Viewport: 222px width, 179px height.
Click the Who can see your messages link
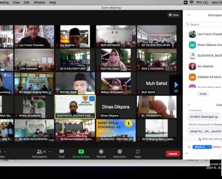[x=212, y=139]
